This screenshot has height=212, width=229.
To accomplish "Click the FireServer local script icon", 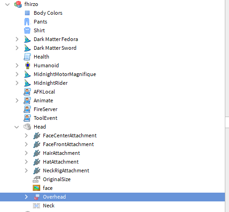I will point(27,109).
